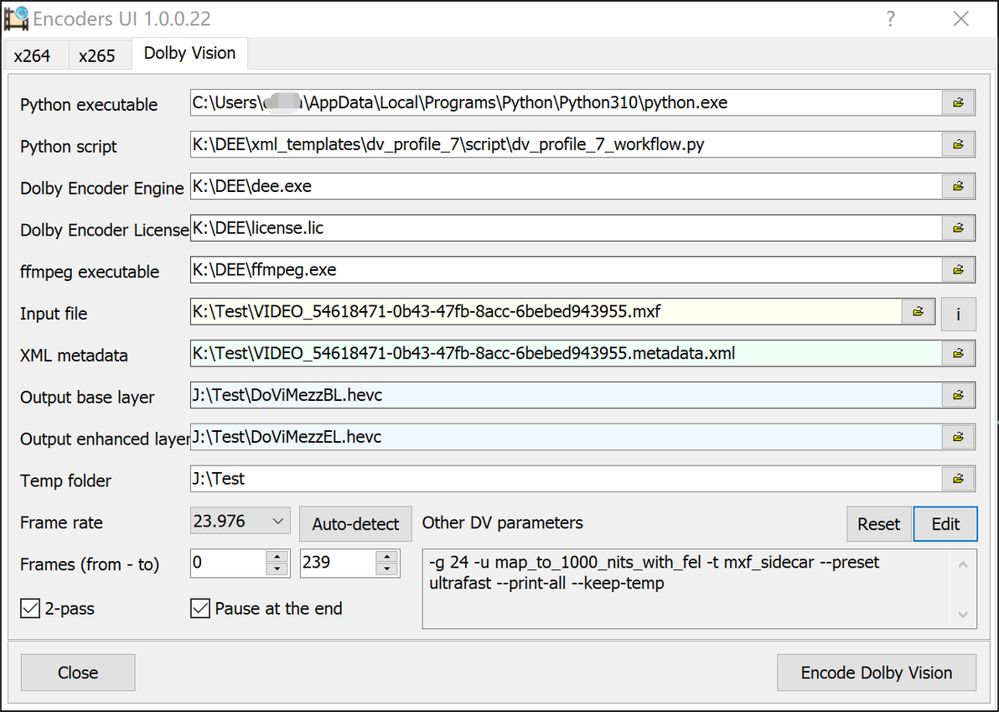
Task: Uncheck Pause at the end
Action: coord(200,608)
